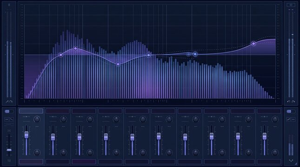Viewport: 300px width, 167px height.
Task: Click the small icon atop the left level meter
Action: pyautogui.click(x=9, y=5)
